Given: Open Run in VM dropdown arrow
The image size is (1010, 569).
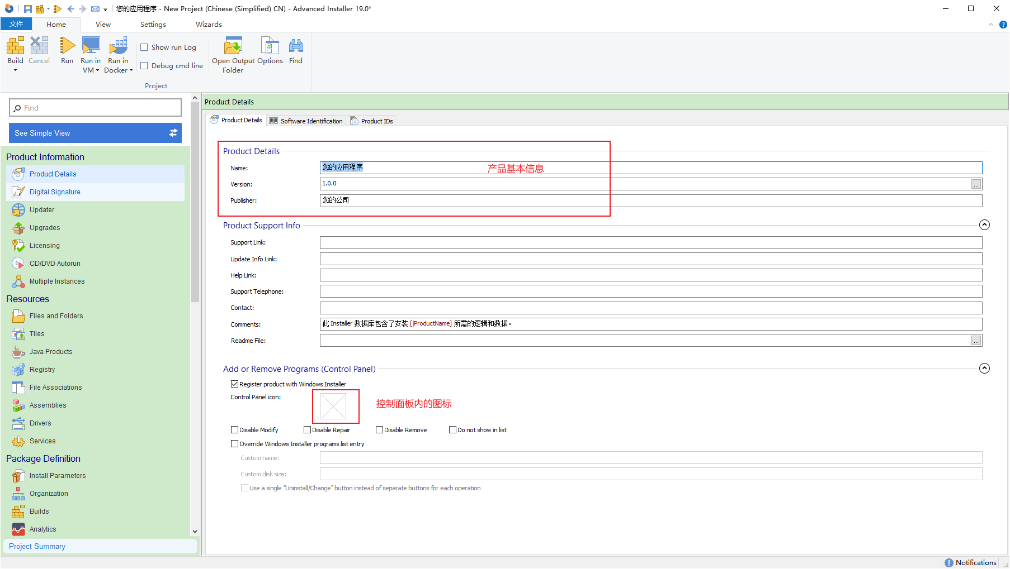Looking at the screenshot, I should [x=97, y=70].
